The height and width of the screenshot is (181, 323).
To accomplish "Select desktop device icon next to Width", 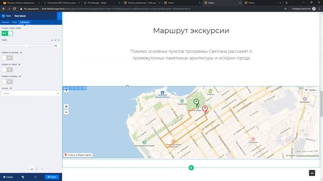I will (x=52, y=40).
